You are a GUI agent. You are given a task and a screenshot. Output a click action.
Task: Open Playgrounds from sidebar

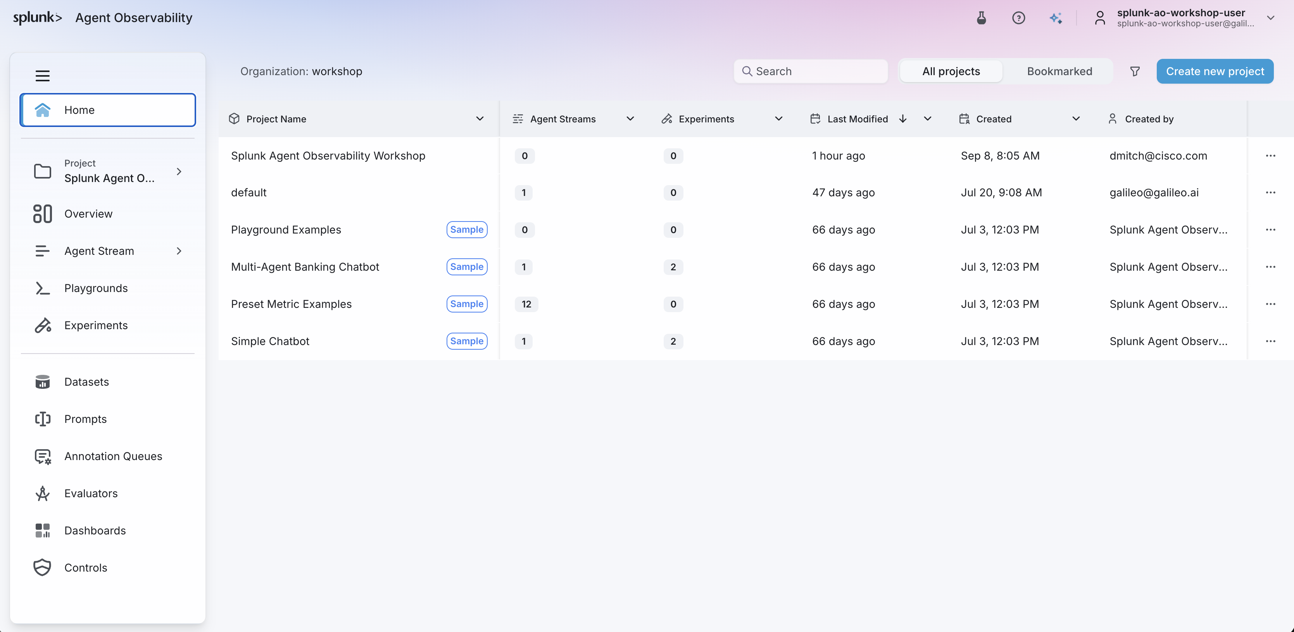point(107,288)
